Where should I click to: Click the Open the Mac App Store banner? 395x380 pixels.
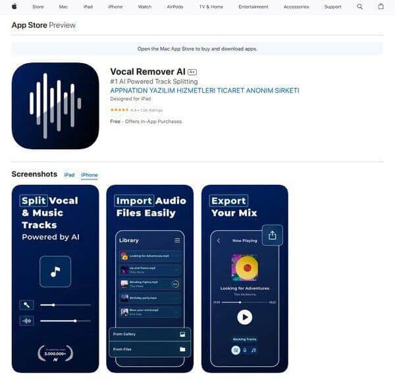(x=197, y=49)
